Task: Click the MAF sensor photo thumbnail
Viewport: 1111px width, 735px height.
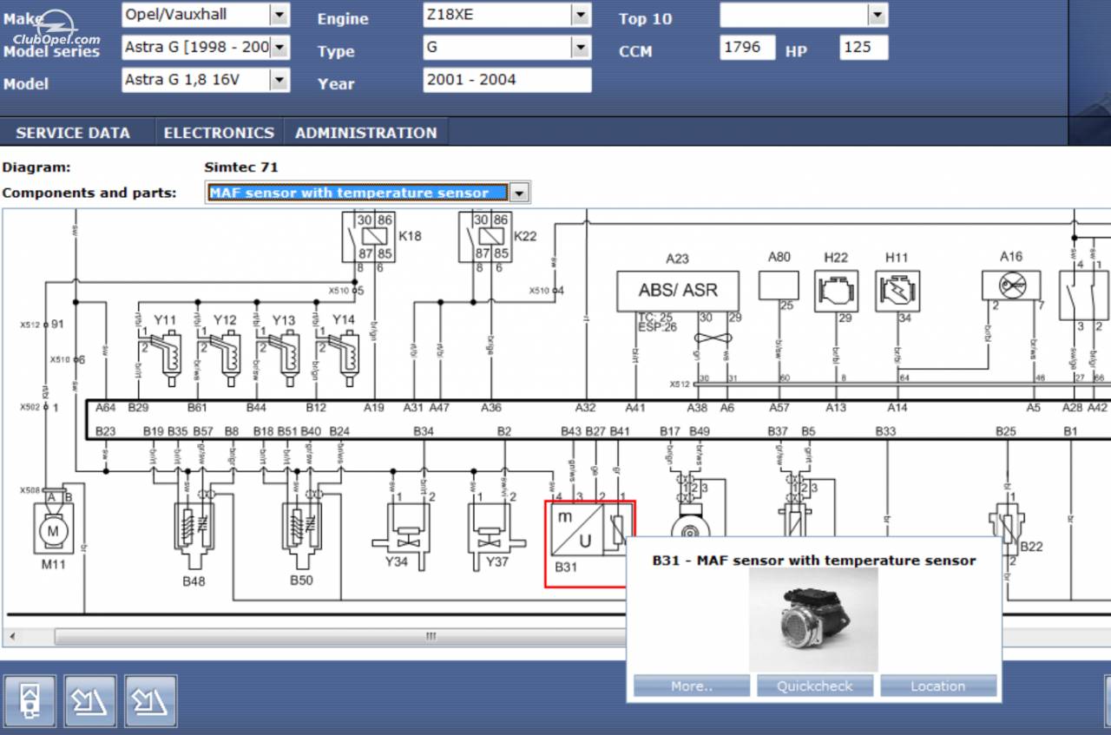Action: click(x=813, y=620)
